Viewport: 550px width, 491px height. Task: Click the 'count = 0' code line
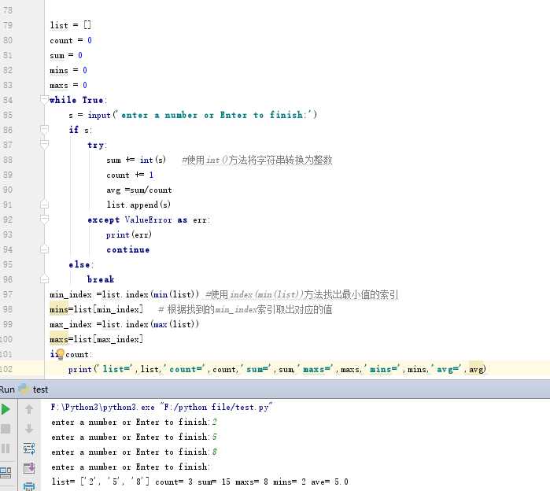coord(71,40)
